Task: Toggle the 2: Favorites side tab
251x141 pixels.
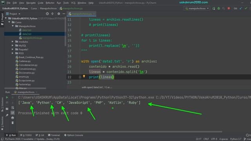Action: tap(2, 123)
